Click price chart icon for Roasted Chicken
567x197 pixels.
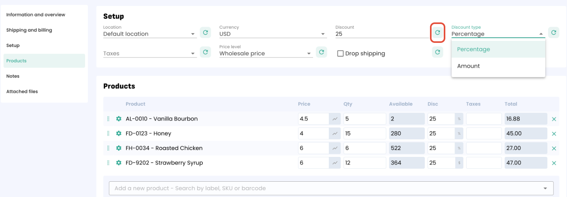coord(335,148)
